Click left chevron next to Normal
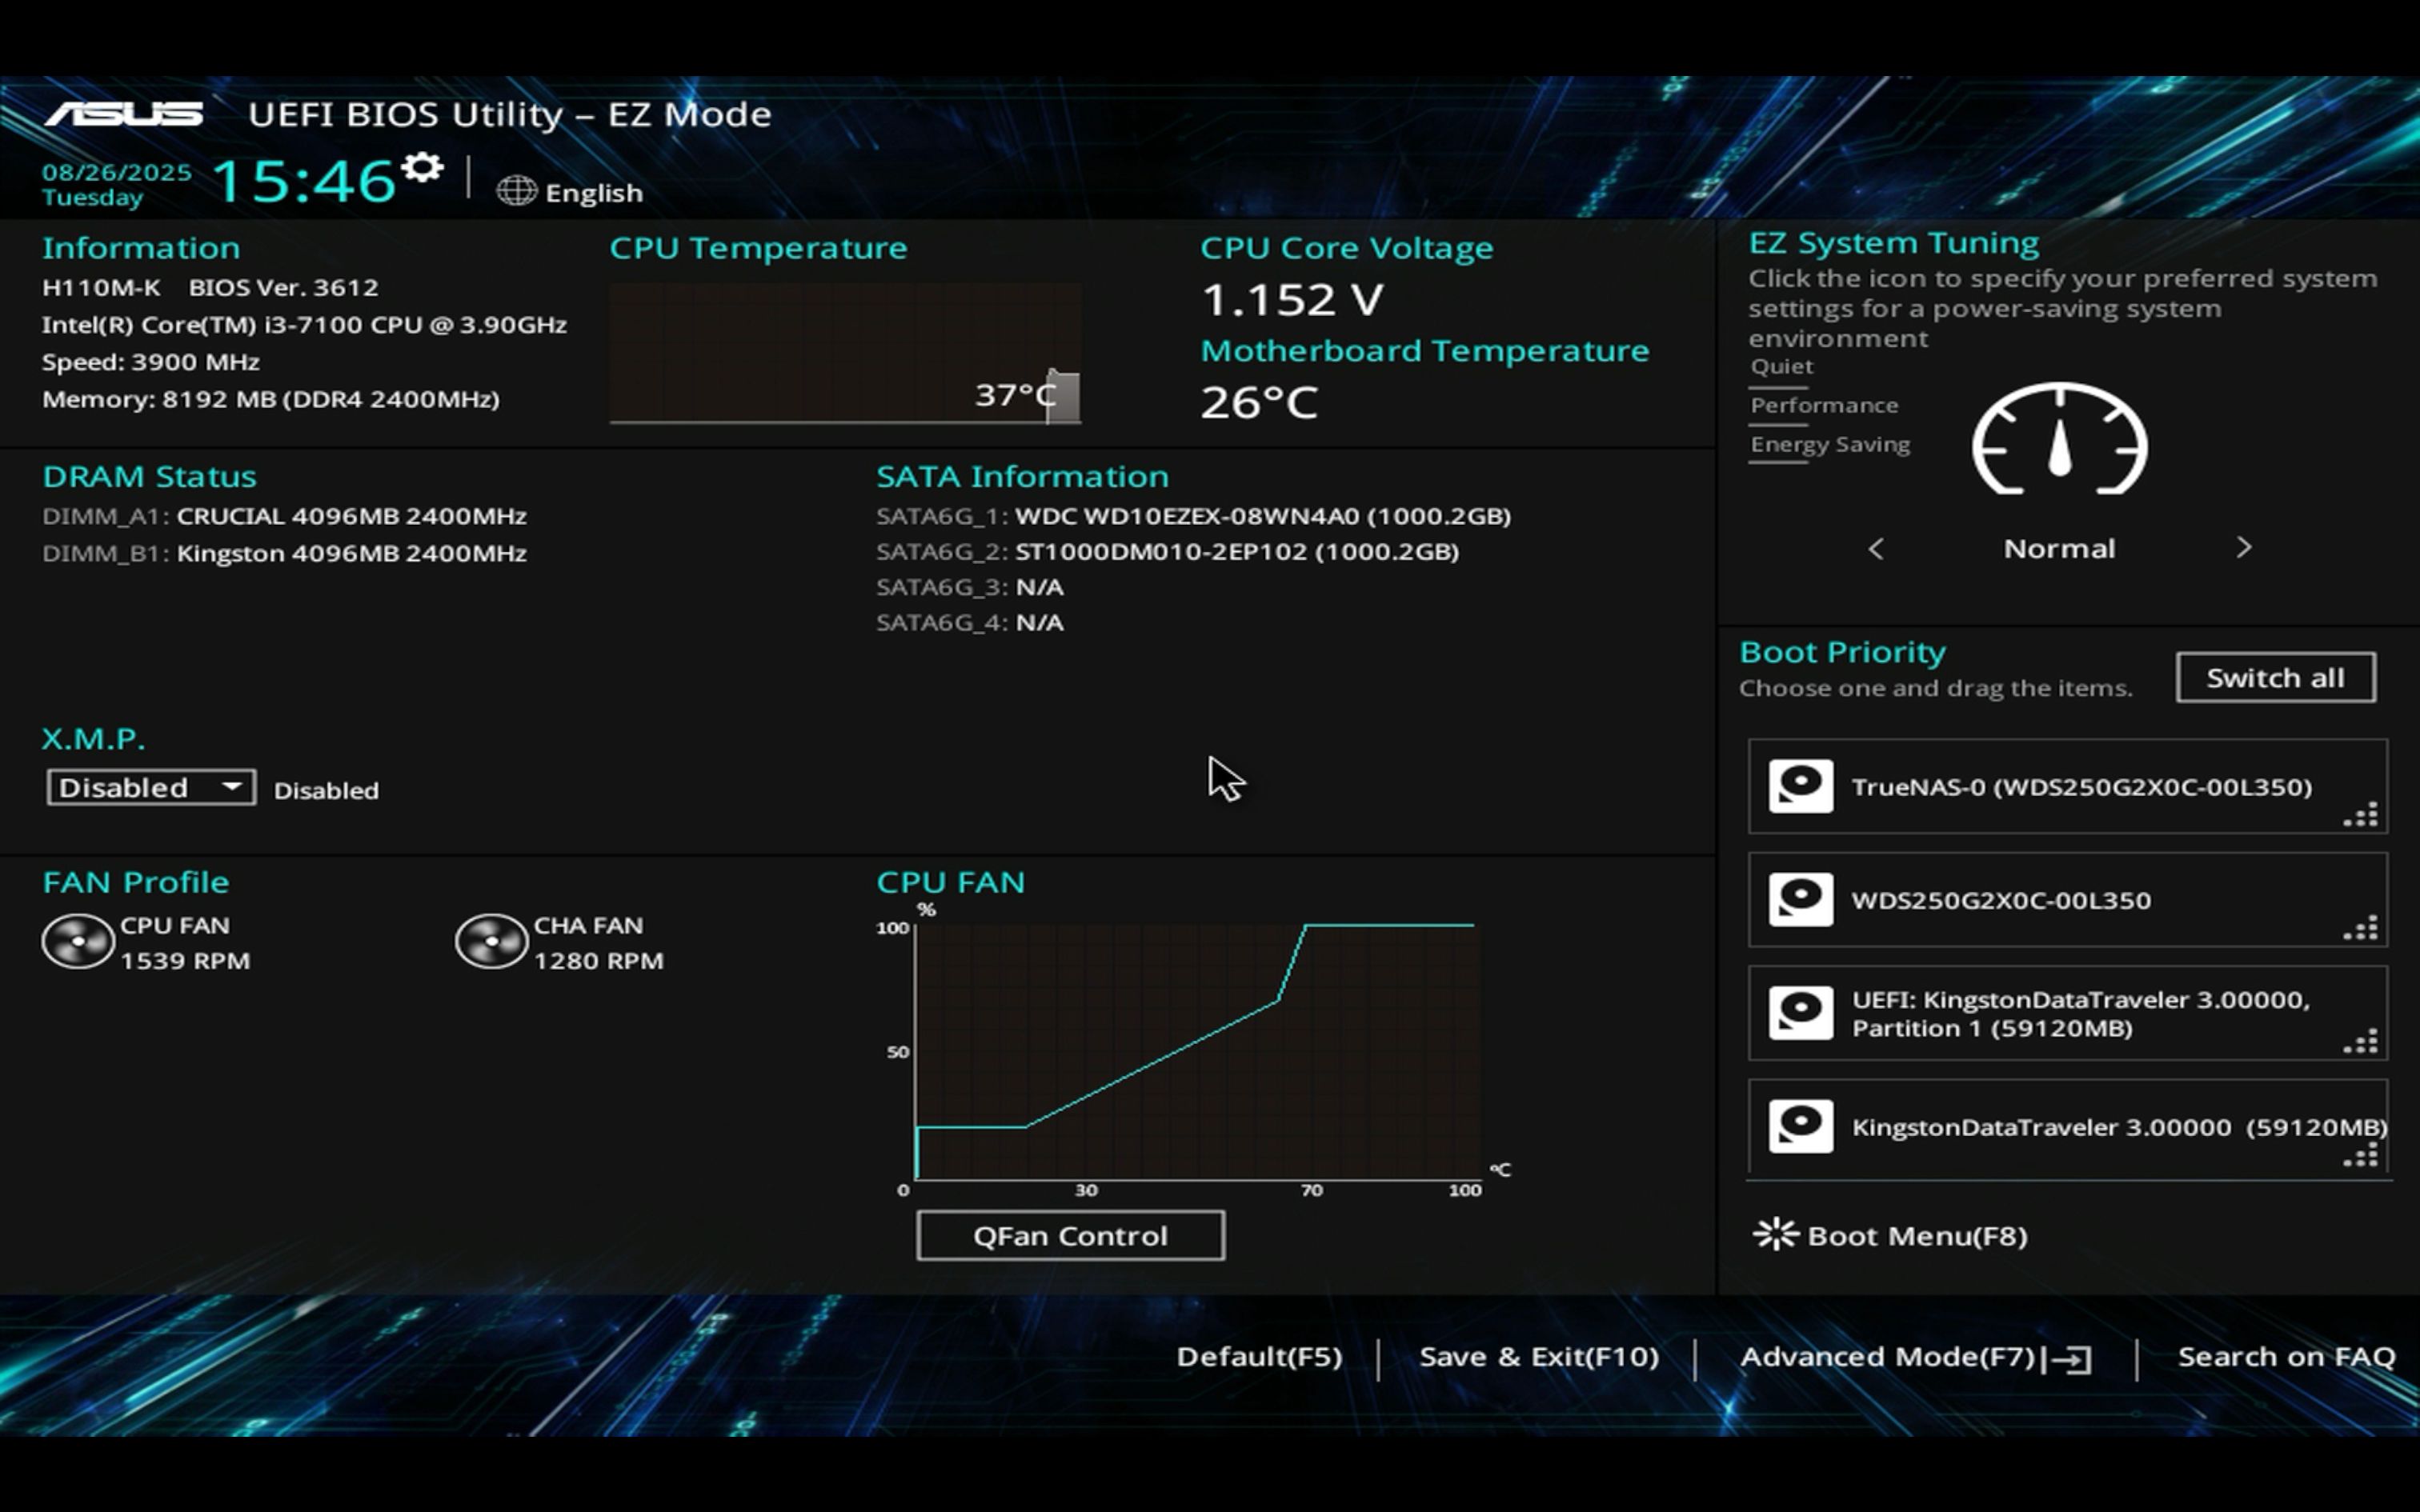The height and width of the screenshot is (1512, 2420). (1876, 549)
